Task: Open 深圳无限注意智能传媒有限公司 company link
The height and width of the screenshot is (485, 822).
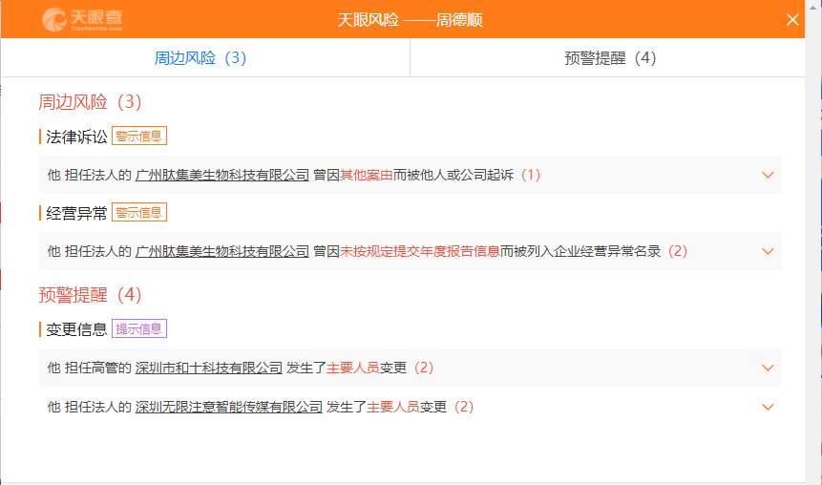Action: pos(228,407)
